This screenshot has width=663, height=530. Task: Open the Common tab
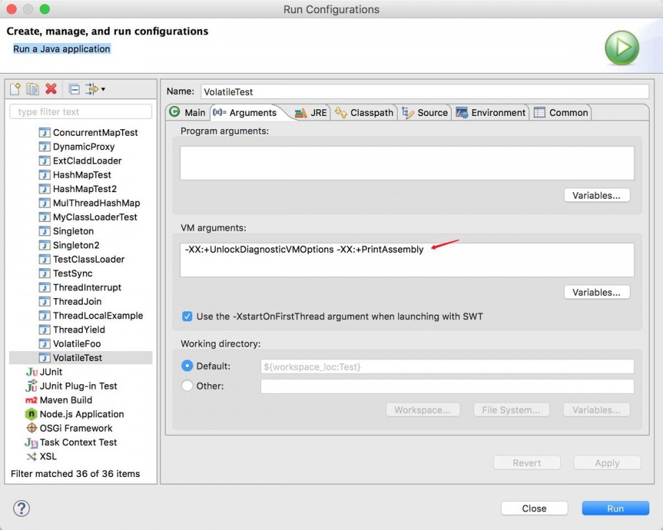(x=562, y=113)
